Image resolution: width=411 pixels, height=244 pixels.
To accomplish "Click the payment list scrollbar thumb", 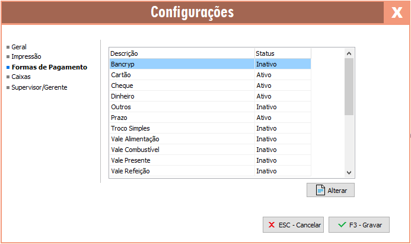I will (349, 86).
